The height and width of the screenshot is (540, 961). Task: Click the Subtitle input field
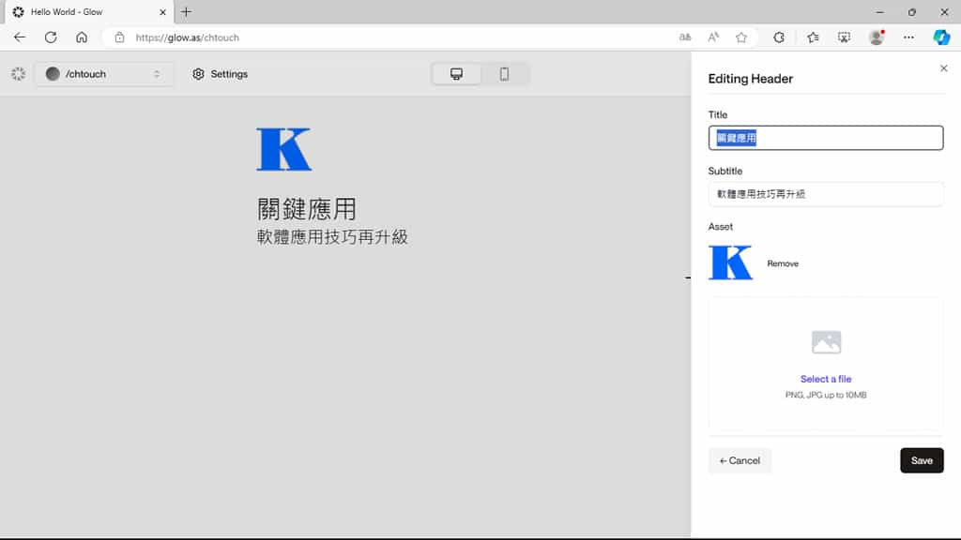pyautogui.click(x=826, y=194)
